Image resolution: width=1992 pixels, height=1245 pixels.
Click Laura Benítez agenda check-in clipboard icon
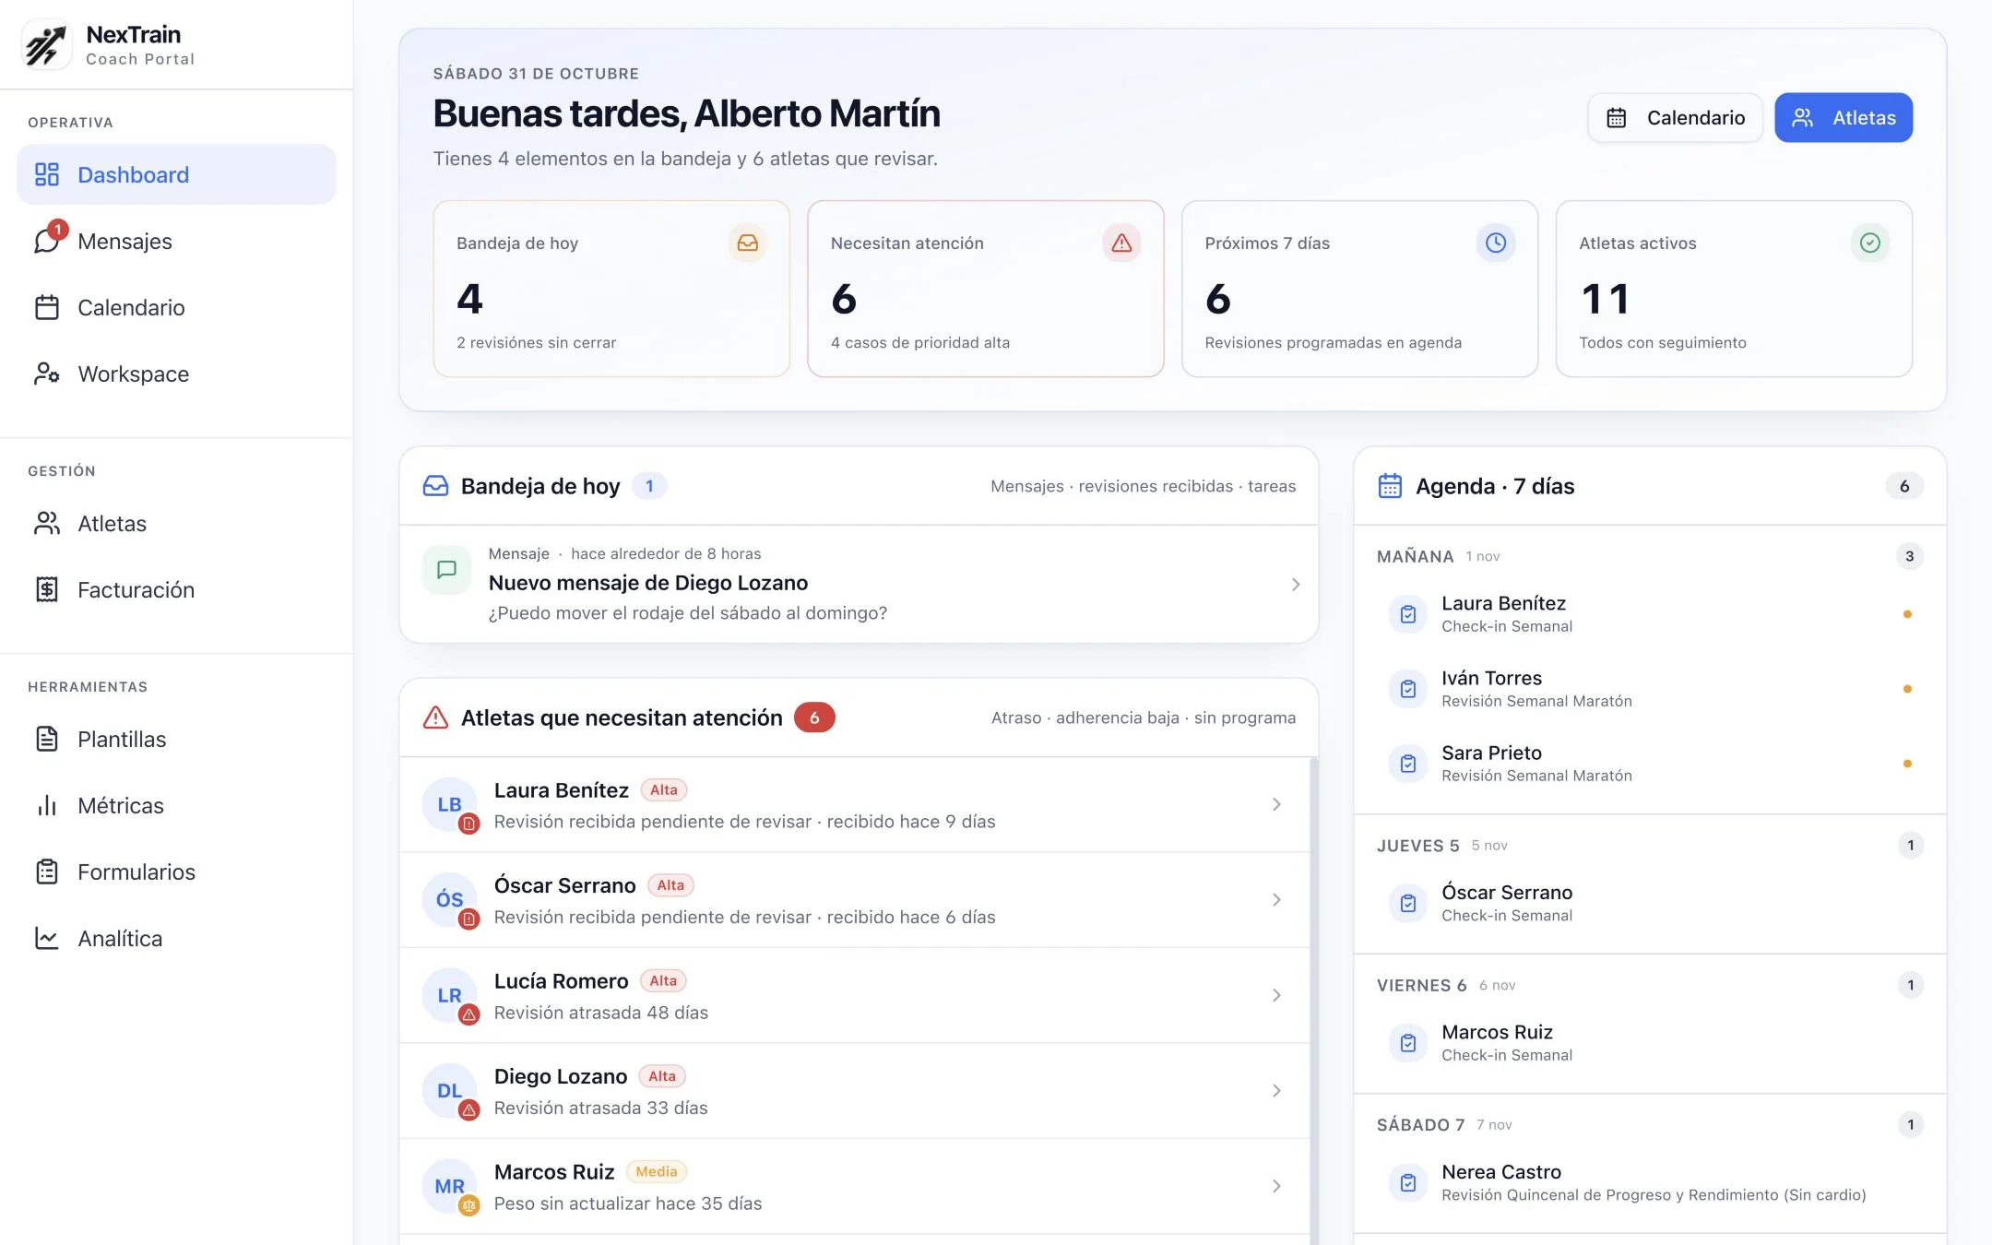(1408, 614)
